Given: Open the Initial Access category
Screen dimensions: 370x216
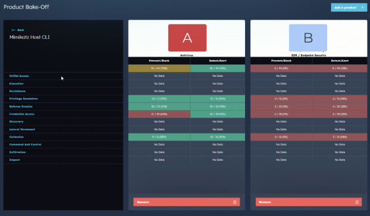Looking at the screenshot, I should pyautogui.click(x=19, y=76).
